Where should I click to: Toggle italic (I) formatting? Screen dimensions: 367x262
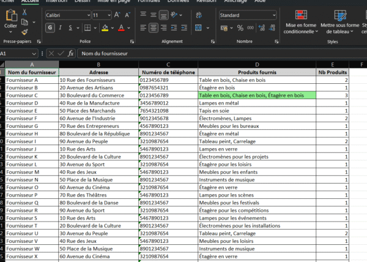click(x=62, y=28)
